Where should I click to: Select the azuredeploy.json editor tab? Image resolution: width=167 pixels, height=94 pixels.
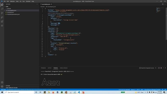click(x=46, y=4)
